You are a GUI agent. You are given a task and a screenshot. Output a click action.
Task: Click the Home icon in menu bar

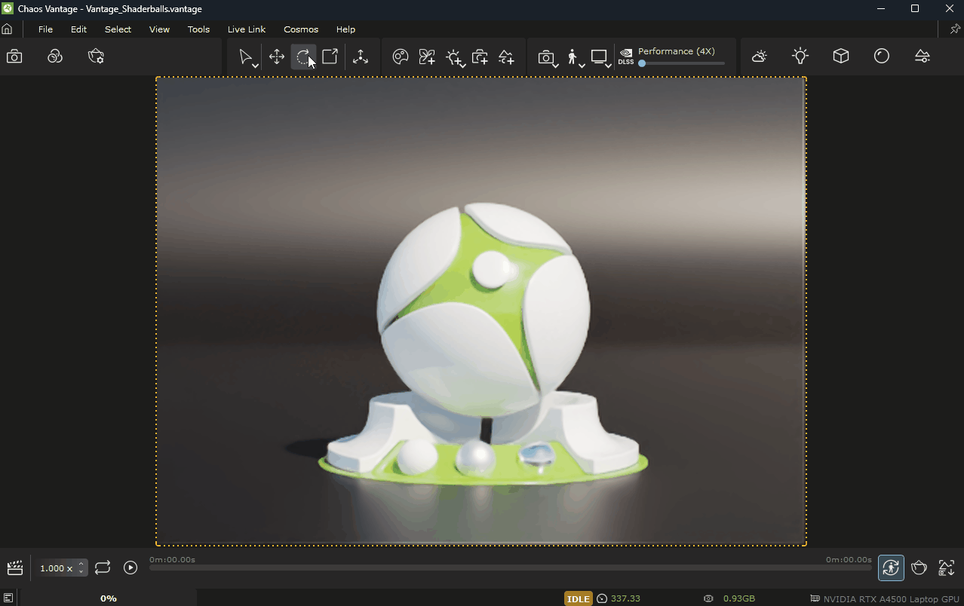[x=8, y=29]
